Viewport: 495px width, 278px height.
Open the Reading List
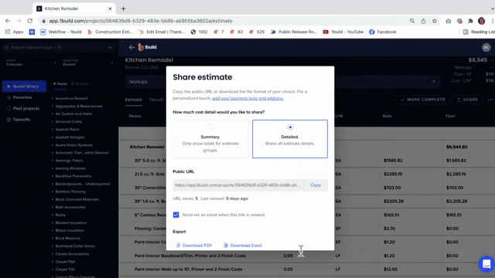(479, 32)
